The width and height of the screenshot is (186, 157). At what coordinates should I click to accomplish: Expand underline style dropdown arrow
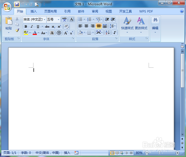[x=42, y=26]
